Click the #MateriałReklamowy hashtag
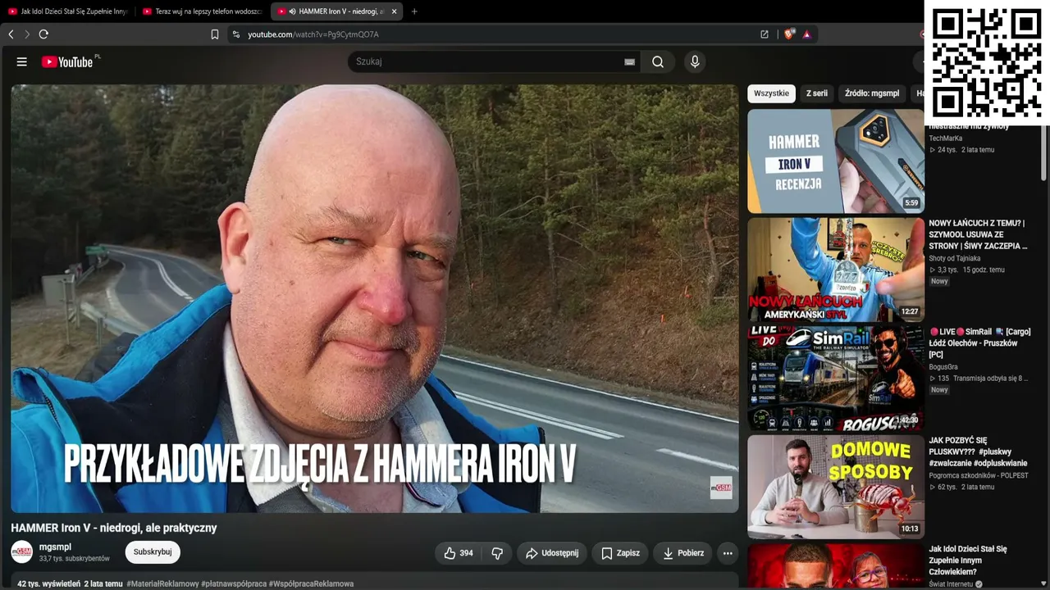This screenshot has width=1050, height=590. [162, 584]
